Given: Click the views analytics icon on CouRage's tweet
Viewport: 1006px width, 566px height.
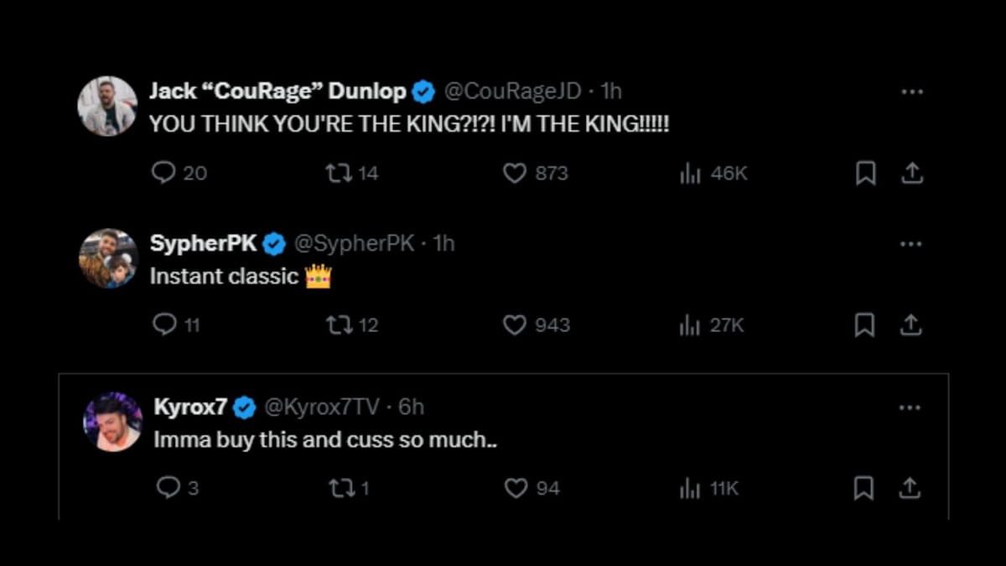Looking at the screenshot, I should click(690, 173).
